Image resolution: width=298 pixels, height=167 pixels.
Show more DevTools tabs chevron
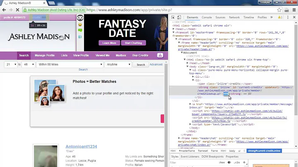pyautogui.click(x=272, y=17)
